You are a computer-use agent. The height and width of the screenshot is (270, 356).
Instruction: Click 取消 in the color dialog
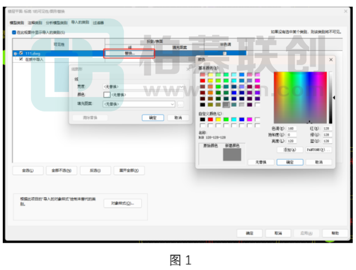[x=319, y=162]
